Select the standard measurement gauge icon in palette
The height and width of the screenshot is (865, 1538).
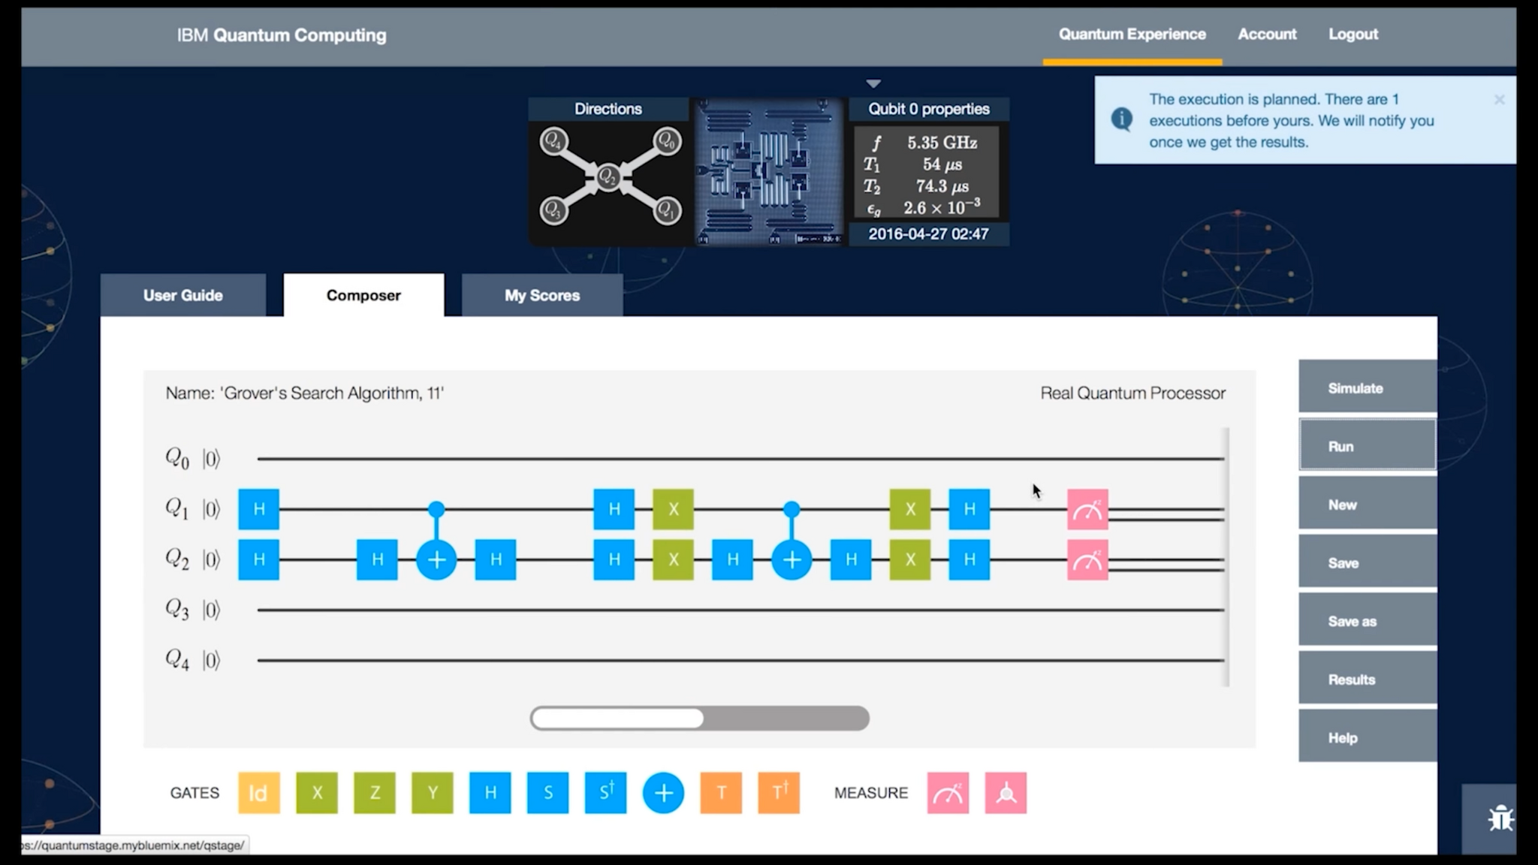pos(948,793)
